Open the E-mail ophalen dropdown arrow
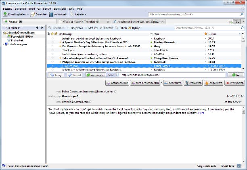 pos(28,15)
